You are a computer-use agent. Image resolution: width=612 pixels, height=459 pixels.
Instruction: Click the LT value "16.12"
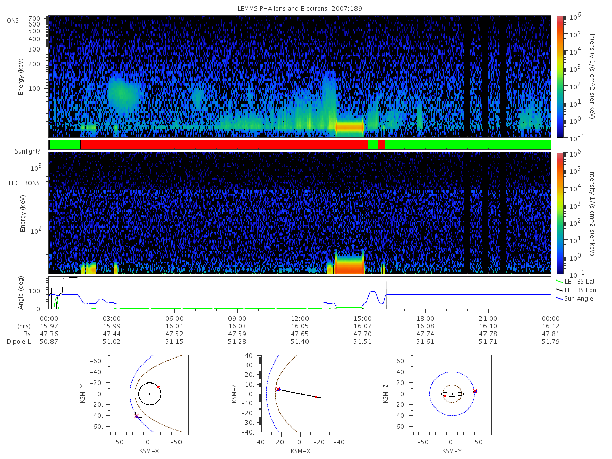coord(551,326)
